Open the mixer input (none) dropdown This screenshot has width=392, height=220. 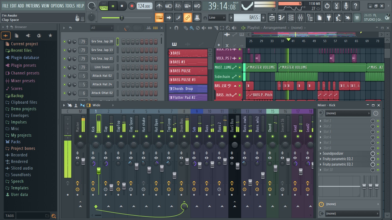[348, 113]
